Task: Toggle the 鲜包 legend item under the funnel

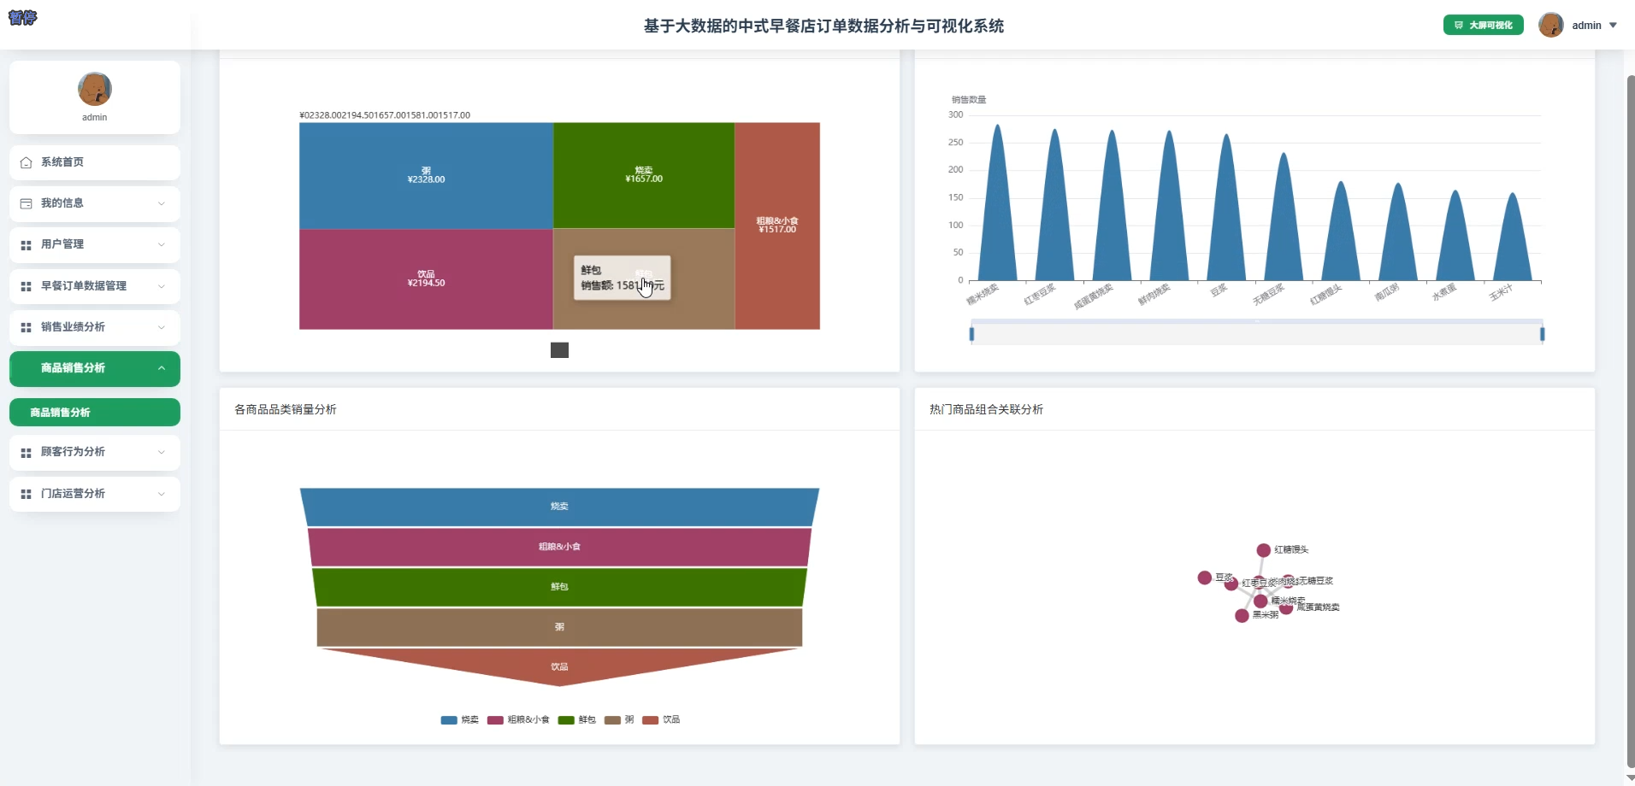Action: point(576,720)
